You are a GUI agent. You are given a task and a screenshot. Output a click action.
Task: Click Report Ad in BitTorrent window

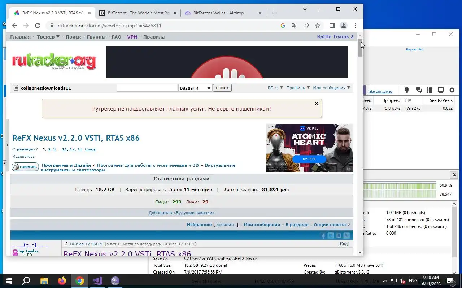point(414,49)
